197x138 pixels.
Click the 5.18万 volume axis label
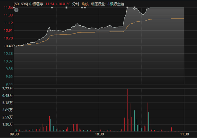click(x=8, y=103)
